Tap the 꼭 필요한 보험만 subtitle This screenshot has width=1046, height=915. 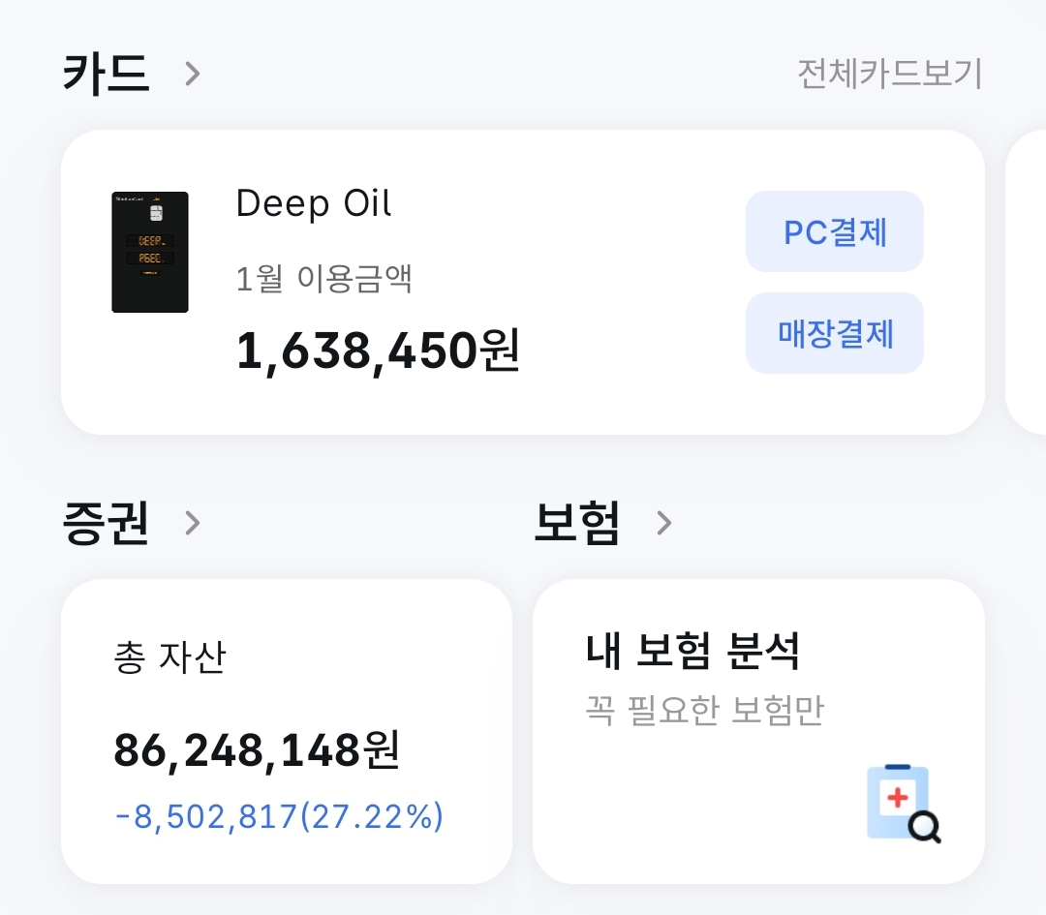(x=704, y=711)
